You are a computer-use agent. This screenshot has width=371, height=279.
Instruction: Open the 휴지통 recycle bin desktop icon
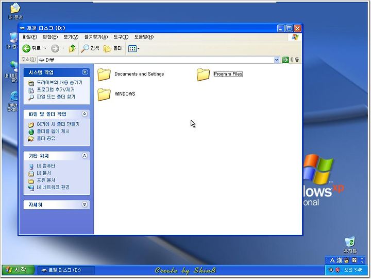350,245
